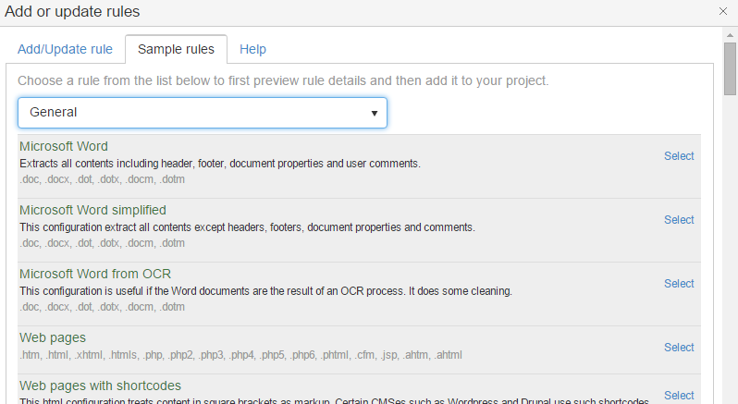
Task: Click the Microsoft Word from OCR title
Action: [x=95, y=274]
